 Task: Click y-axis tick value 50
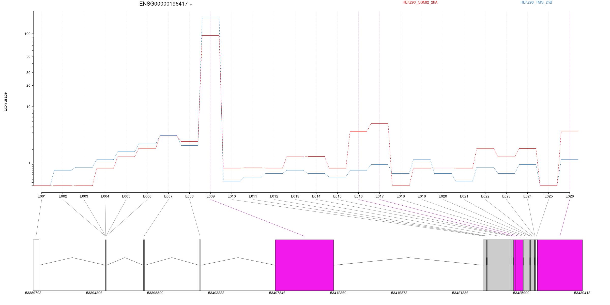(x=28, y=56)
